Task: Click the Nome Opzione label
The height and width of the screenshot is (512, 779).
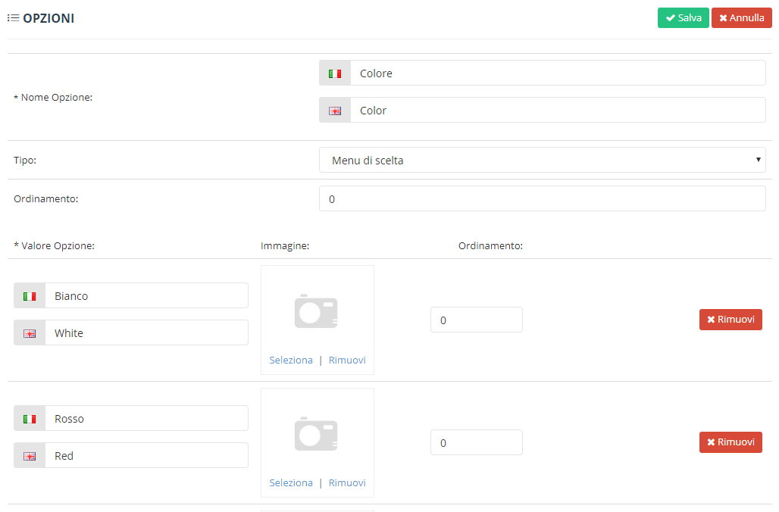Action: (x=53, y=98)
